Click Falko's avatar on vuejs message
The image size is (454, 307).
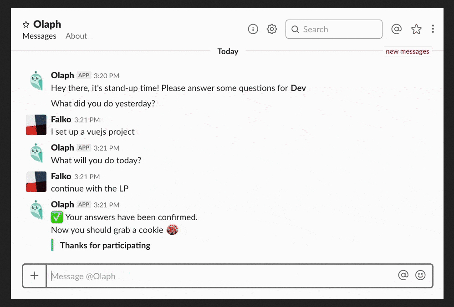pyautogui.click(x=36, y=125)
